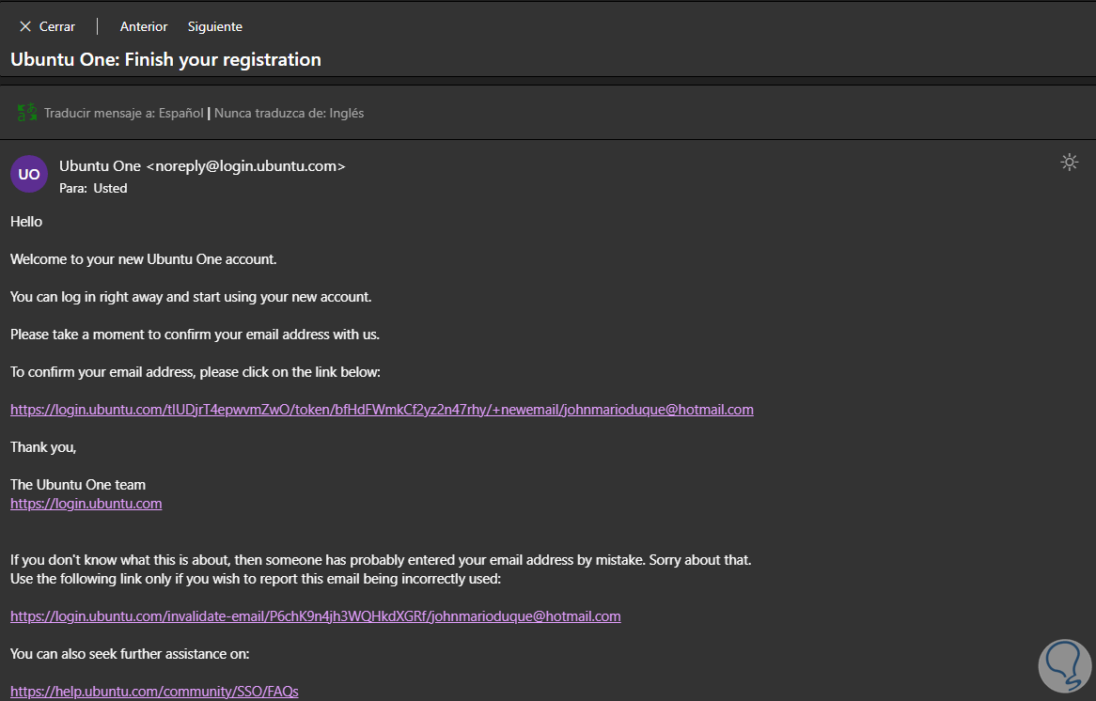1096x701 pixels.
Task: Click the X close icon
Action: [25, 26]
